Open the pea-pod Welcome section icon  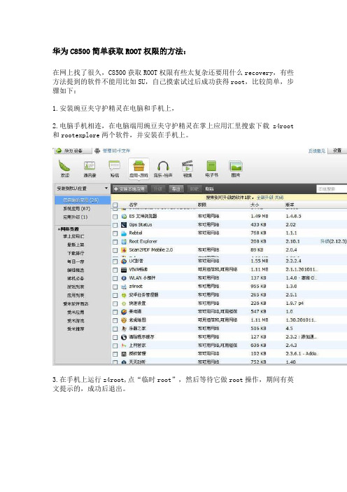tap(64, 165)
